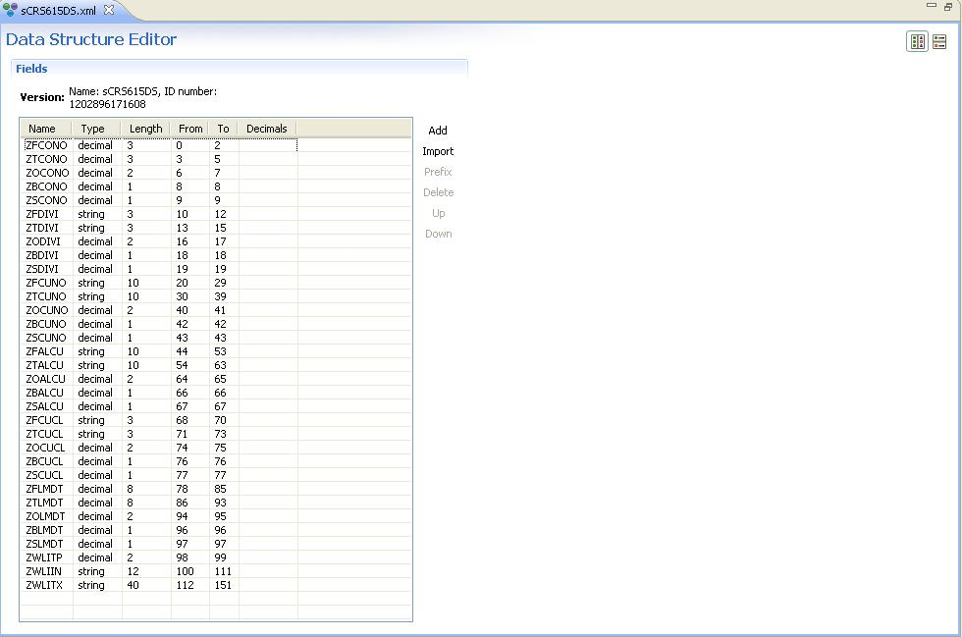Select the ZFCUCL field name
962x637 pixels.
point(44,420)
